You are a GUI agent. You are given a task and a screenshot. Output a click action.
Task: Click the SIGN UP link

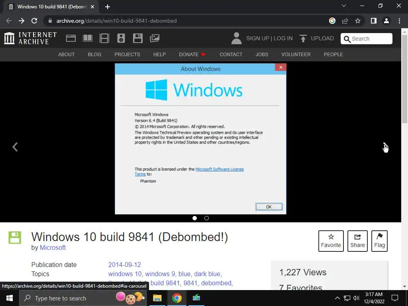pyautogui.click(x=258, y=38)
